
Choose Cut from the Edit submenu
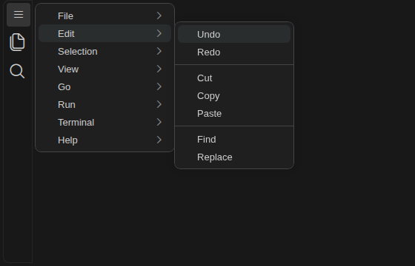[234, 78]
